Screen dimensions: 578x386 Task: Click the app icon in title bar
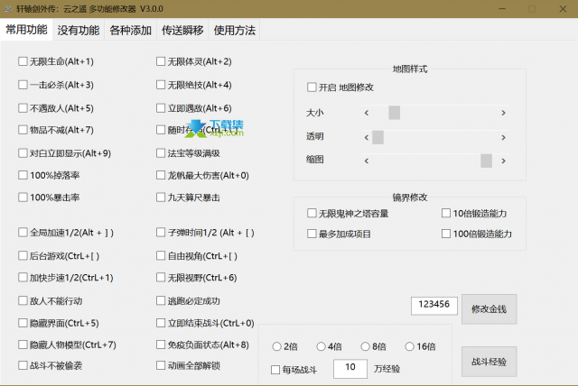pos(8,8)
